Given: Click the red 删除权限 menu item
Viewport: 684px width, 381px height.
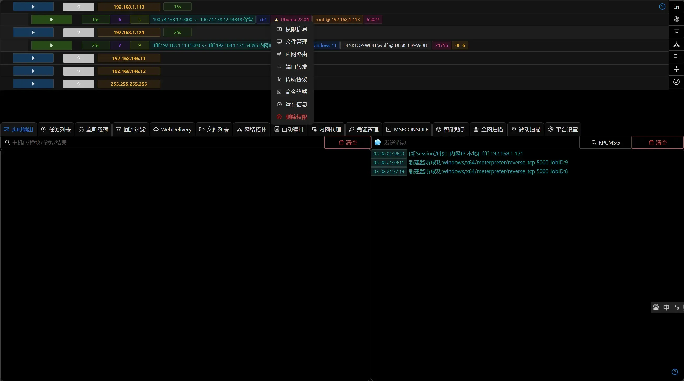Looking at the screenshot, I should point(292,117).
